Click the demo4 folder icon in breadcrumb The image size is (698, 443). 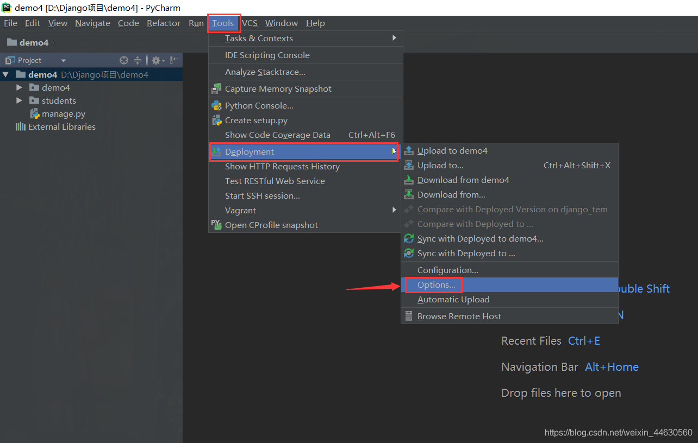pyautogui.click(x=12, y=42)
